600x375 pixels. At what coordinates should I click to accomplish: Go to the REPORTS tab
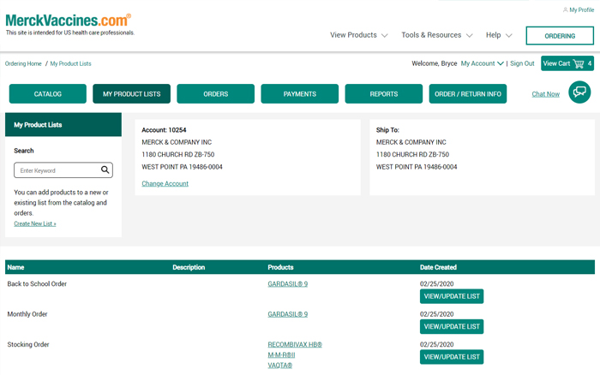384,94
